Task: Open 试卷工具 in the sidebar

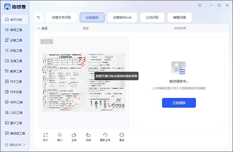Action: [x=14, y=40]
